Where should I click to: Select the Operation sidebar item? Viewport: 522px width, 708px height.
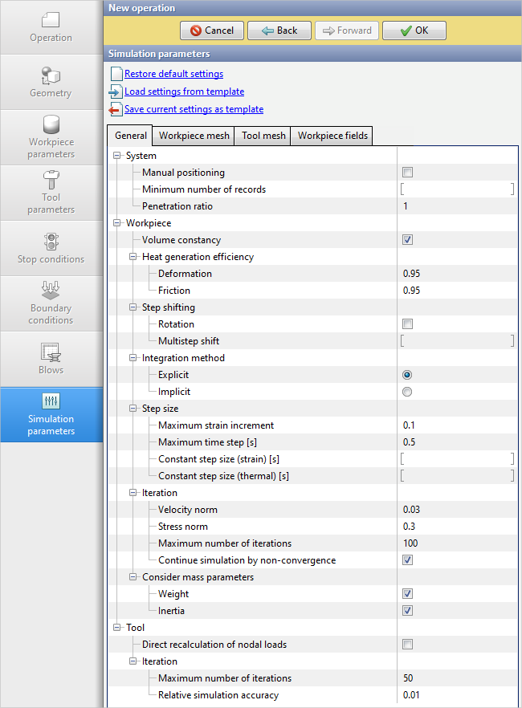coord(51,27)
